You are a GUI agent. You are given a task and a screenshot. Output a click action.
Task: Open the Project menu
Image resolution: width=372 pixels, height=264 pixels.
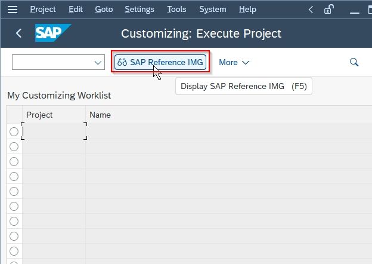coord(43,10)
